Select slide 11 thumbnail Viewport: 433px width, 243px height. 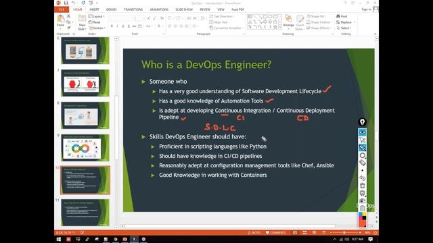point(85,213)
